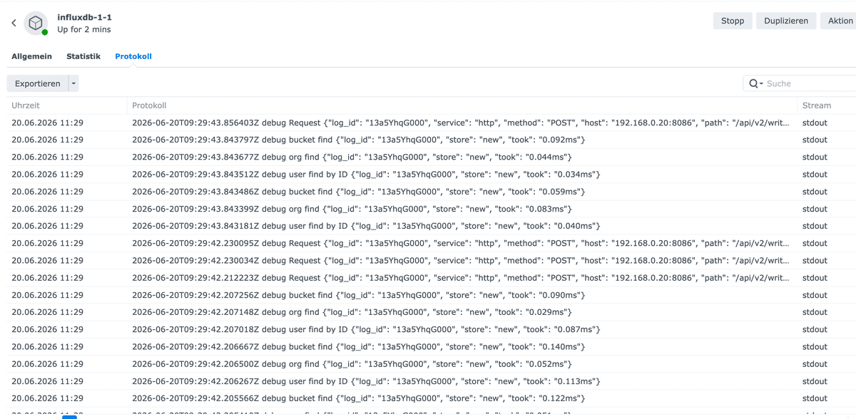Select Request log row at 42.230095Z
856x419 pixels.
(431, 243)
